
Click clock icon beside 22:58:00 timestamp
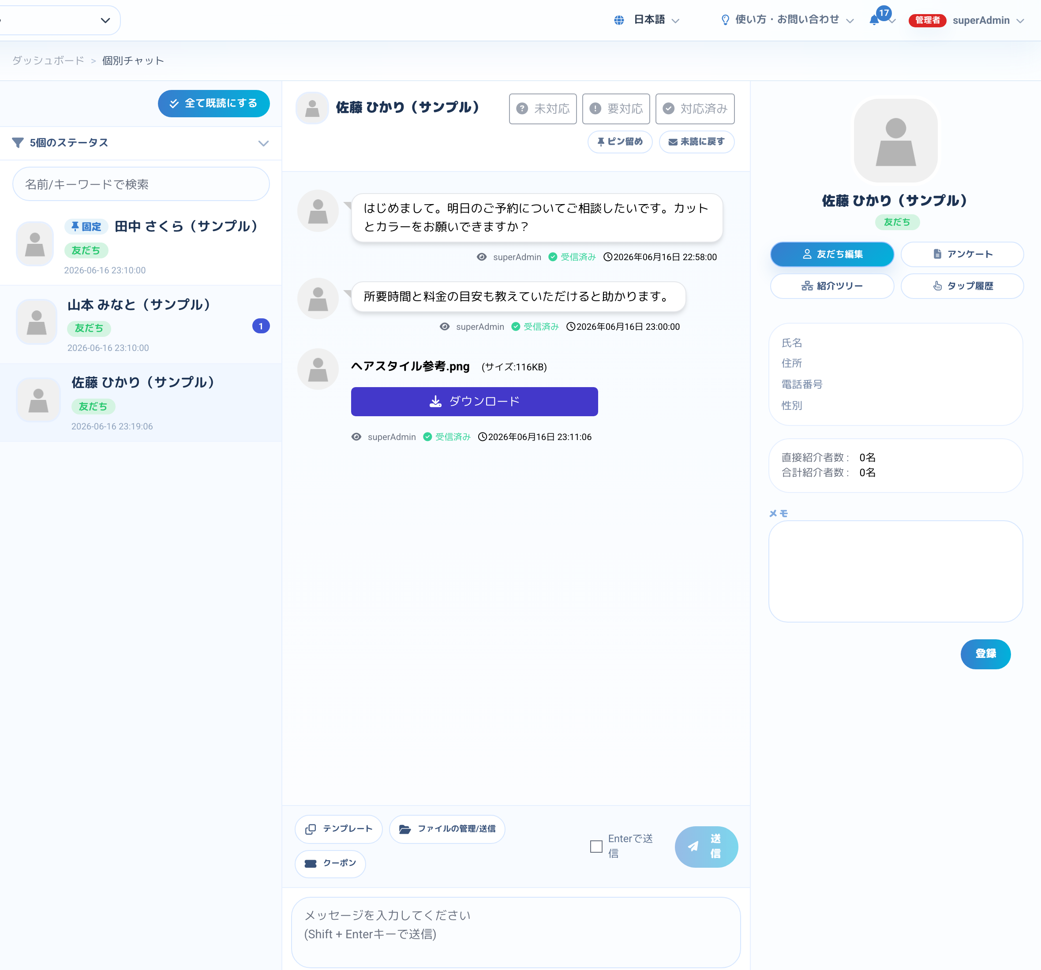[608, 257]
